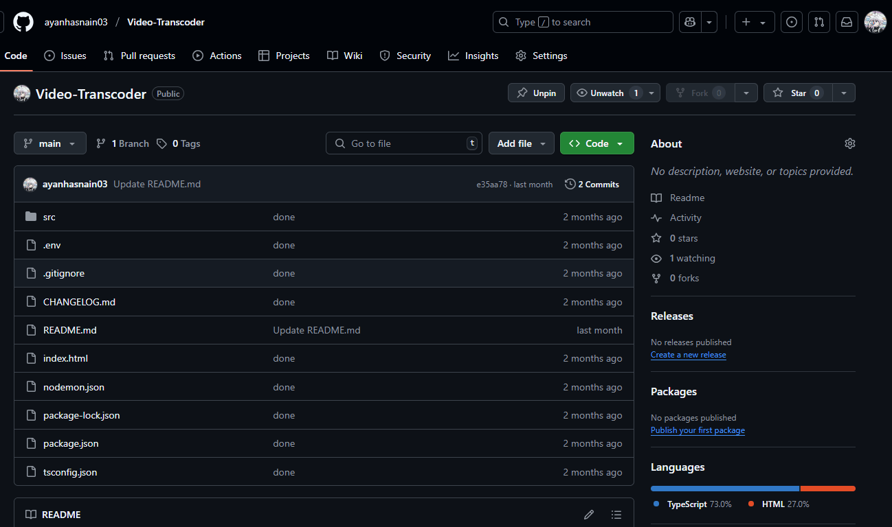This screenshot has height=527, width=892.
Task: Open the user profile avatar menu
Action: click(876, 22)
